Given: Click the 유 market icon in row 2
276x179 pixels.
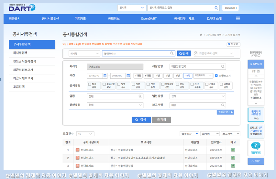Looking at the screenshot, I should [77, 158].
